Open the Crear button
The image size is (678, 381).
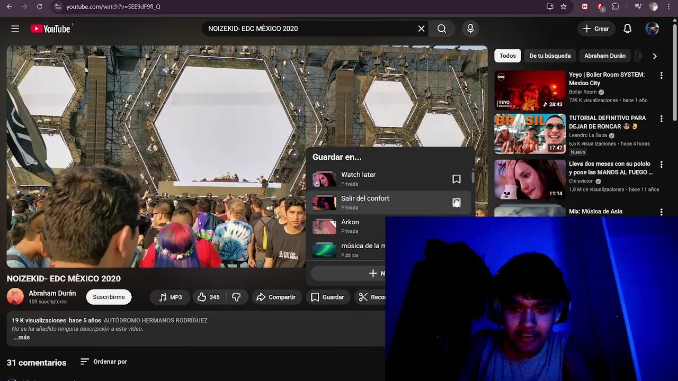click(x=596, y=29)
